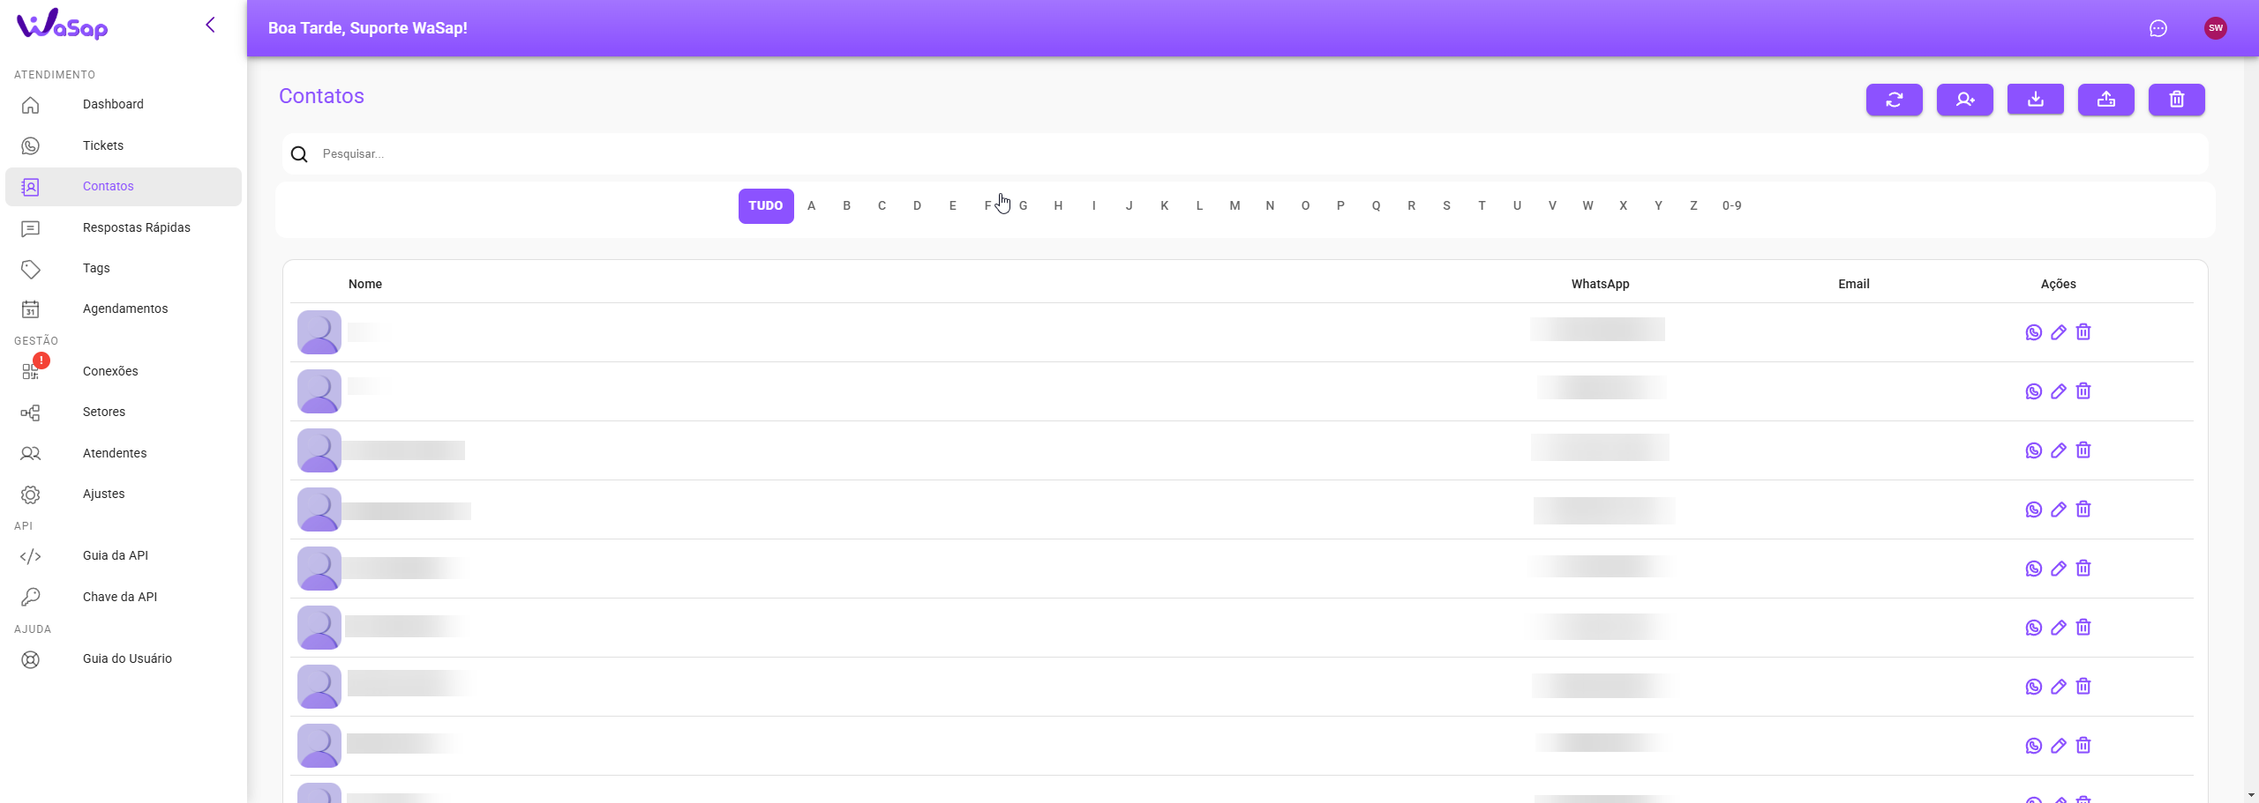Filter contacts by letter Z
2259x803 pixels.
pyautogui.click(x=1693, y=206)
